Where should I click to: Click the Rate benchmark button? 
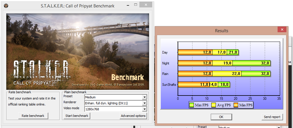[x=33, y=116]
